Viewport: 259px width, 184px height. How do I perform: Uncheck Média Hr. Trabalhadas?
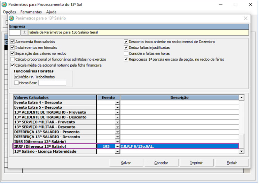[x=16, y=77]
